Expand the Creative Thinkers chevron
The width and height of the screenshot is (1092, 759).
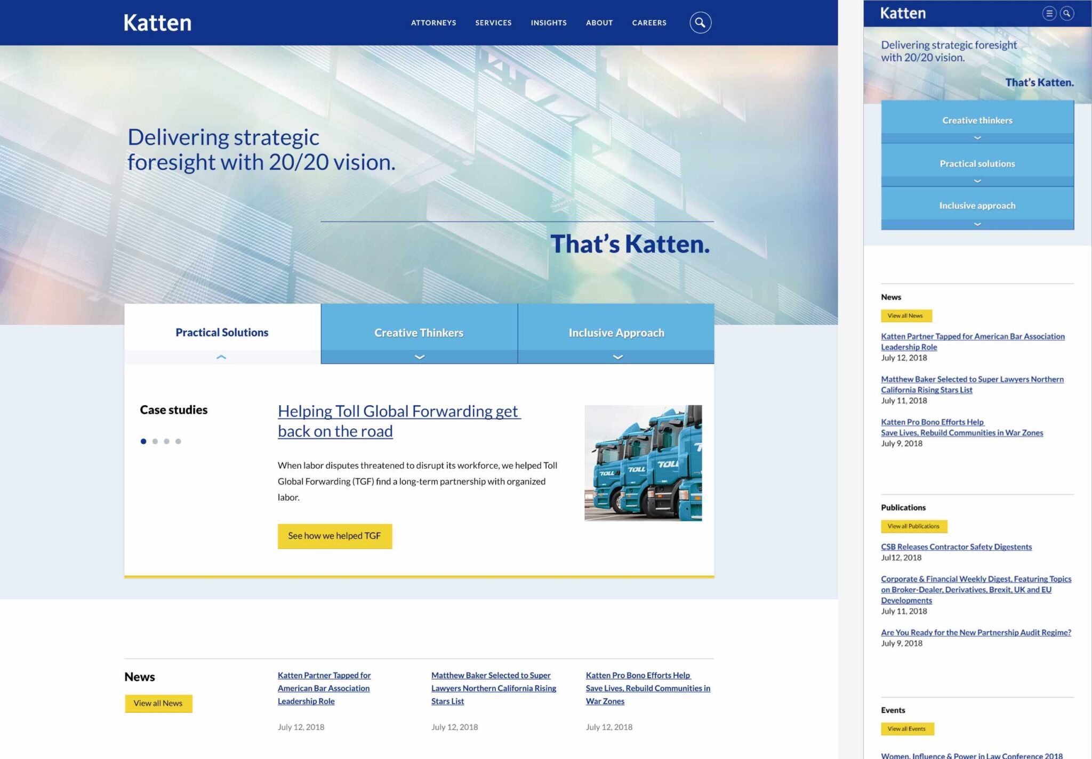click(x=420, y=357)
